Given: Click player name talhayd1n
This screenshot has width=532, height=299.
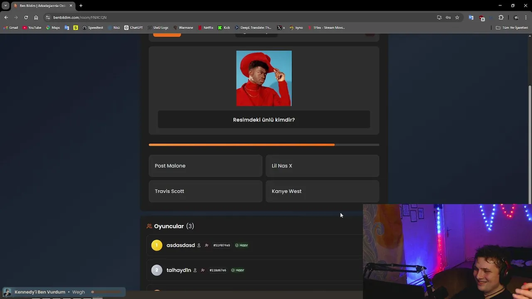Looking at the screenshot, I should click(x=179, y=270).
